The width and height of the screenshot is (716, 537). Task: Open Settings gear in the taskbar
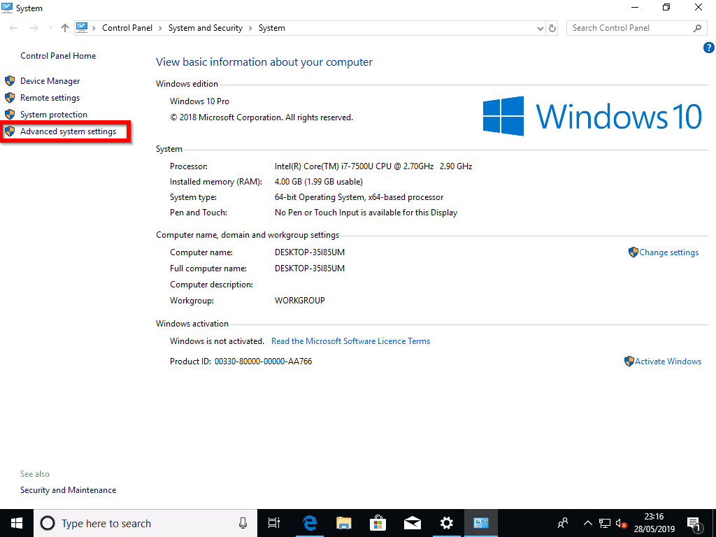click(x=446, y=523)
